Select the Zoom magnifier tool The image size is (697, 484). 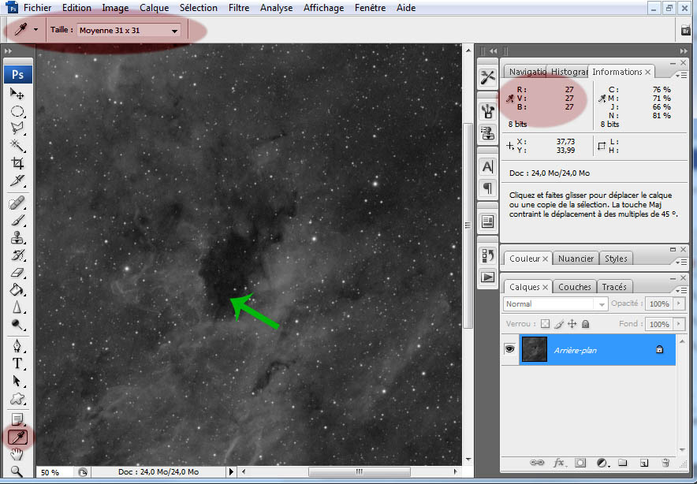click(17, 471)
